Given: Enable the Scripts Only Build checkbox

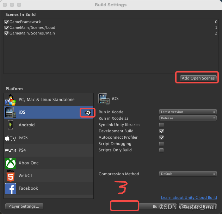Looking at the screenshot, I should pos(161,150).
